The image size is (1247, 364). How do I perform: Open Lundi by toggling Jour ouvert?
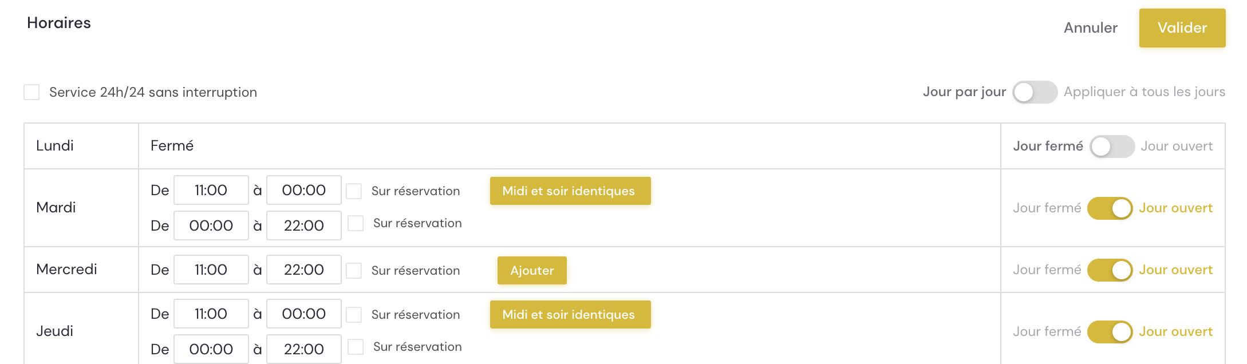tap(1111, 147)
